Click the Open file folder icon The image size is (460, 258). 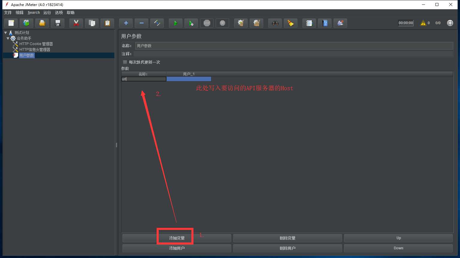(42, 23)
